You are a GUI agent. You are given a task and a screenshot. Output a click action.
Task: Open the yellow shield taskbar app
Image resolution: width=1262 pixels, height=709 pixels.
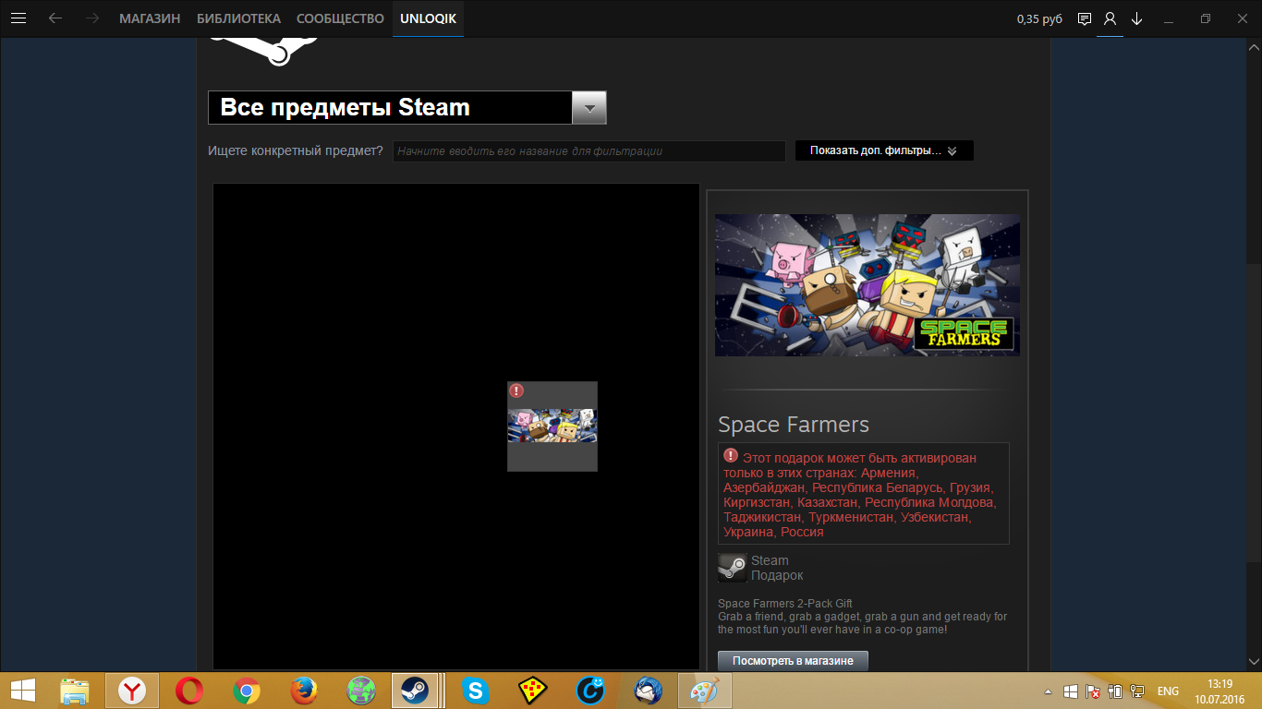click(532, 691)
